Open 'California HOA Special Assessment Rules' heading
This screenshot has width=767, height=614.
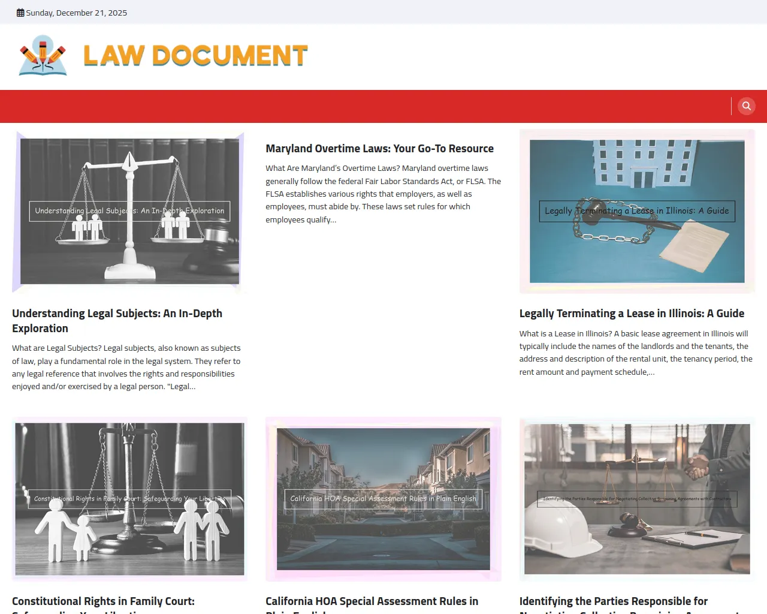pyautogui.click(x=372, y=601)
